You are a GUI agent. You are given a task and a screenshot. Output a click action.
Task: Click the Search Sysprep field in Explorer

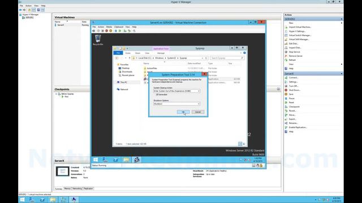click(227, 58)
